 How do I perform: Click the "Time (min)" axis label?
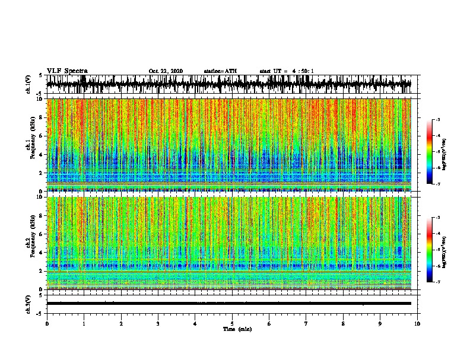pyautogui.click(x=237, y=329)
